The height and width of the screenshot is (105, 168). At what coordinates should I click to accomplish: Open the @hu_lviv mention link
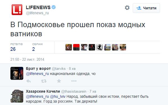tap(58, 97)
